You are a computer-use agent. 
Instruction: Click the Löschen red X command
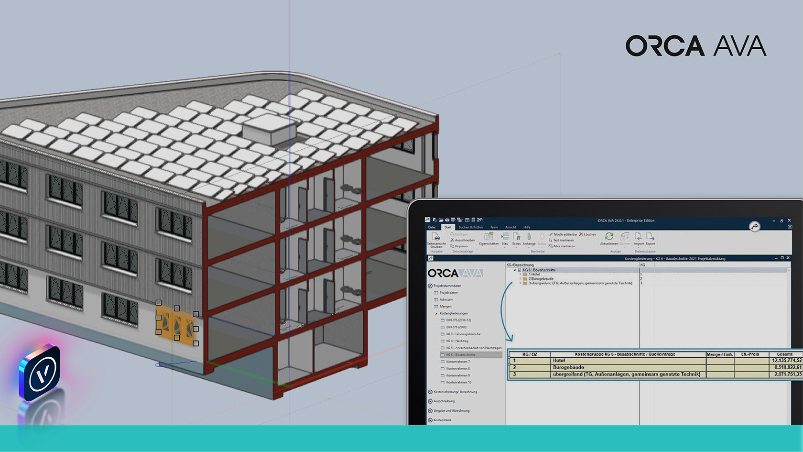coord(587,234)
